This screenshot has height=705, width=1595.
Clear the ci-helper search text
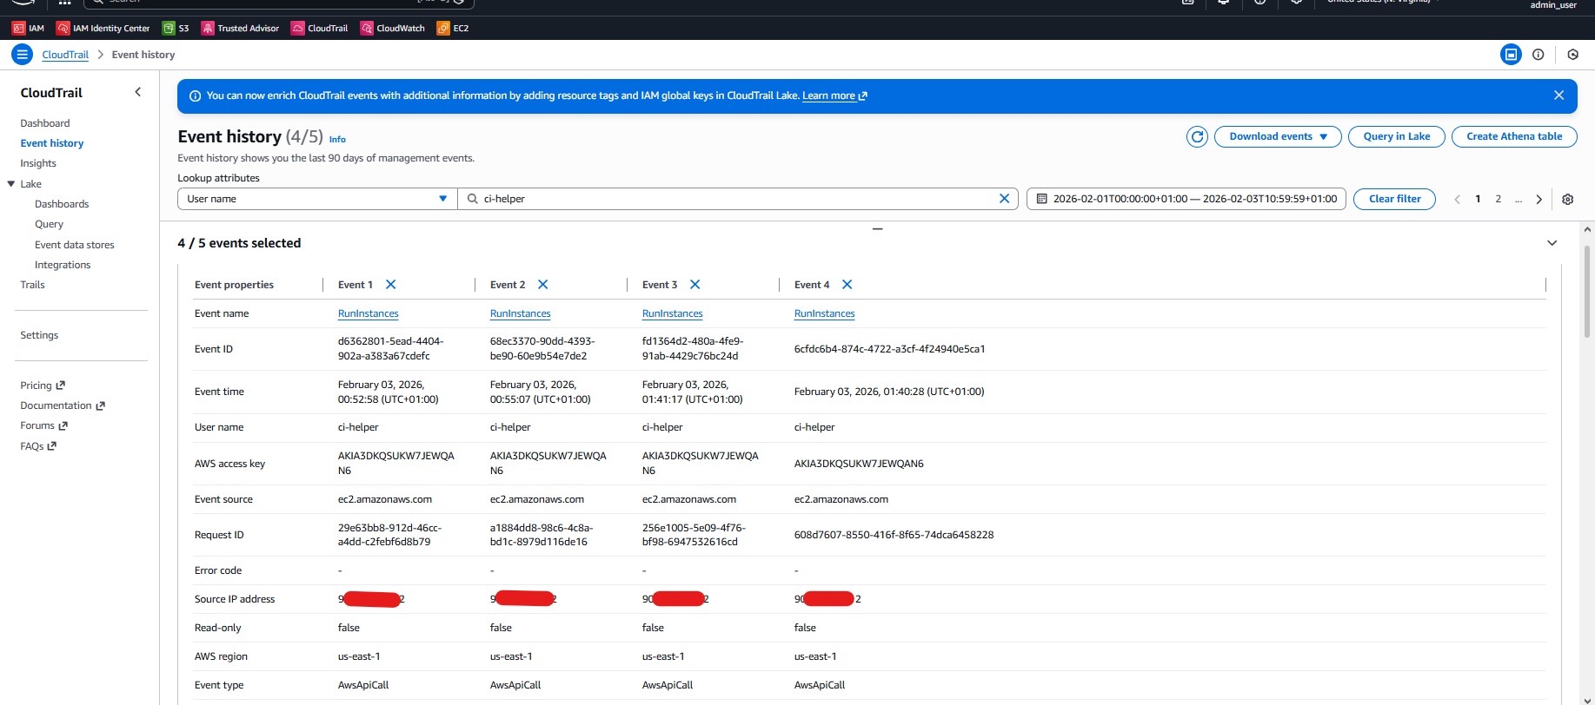pyautogui.click(x=1004, y=199)
